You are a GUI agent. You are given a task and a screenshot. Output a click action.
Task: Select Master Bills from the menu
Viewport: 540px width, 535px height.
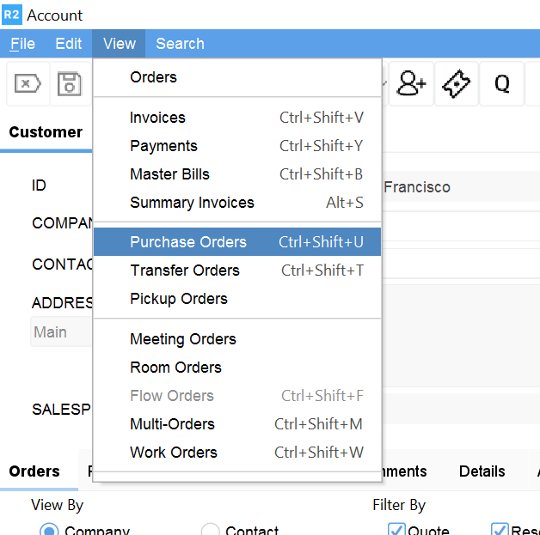coord(169,174)
